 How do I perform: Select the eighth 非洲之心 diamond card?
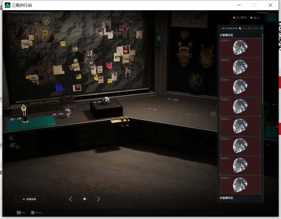pos(240,185)
